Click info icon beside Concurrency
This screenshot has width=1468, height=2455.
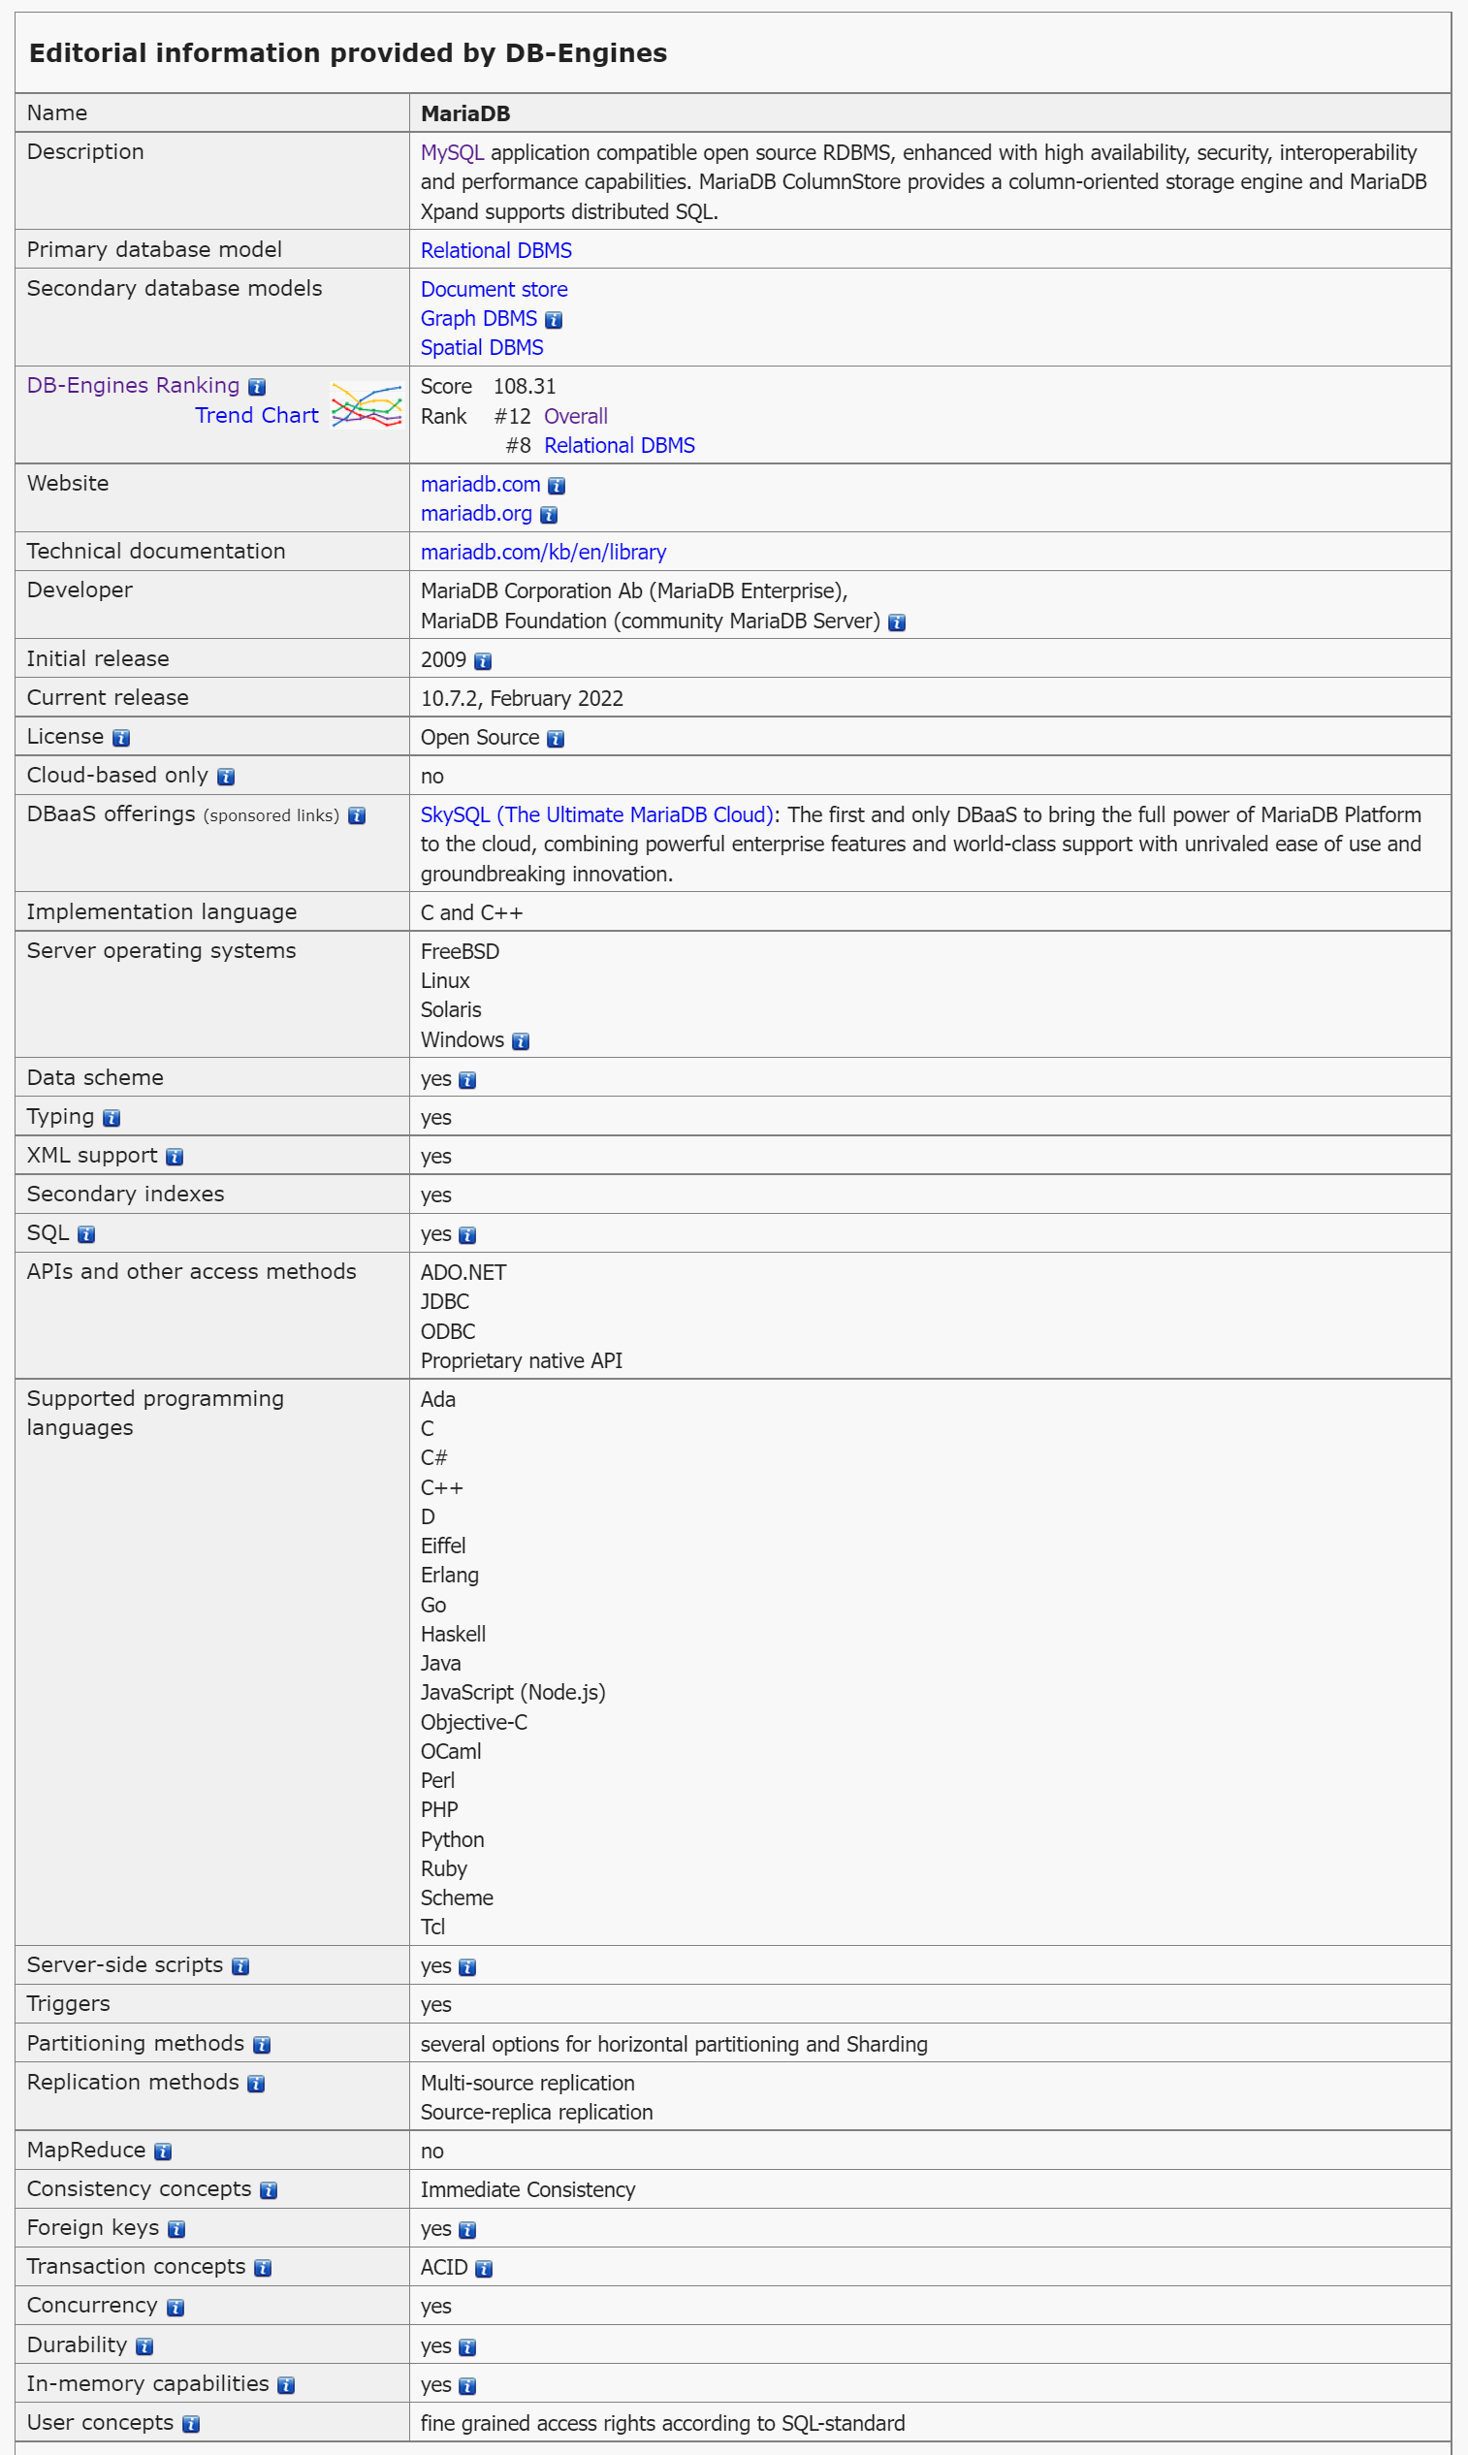coord(176,2307)
